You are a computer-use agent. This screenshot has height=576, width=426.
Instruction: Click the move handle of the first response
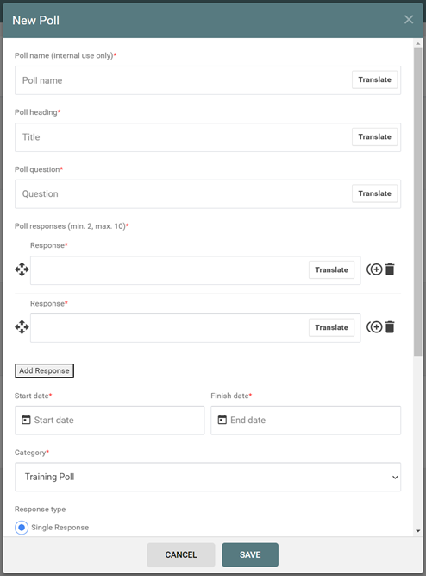tap(22, 269)
